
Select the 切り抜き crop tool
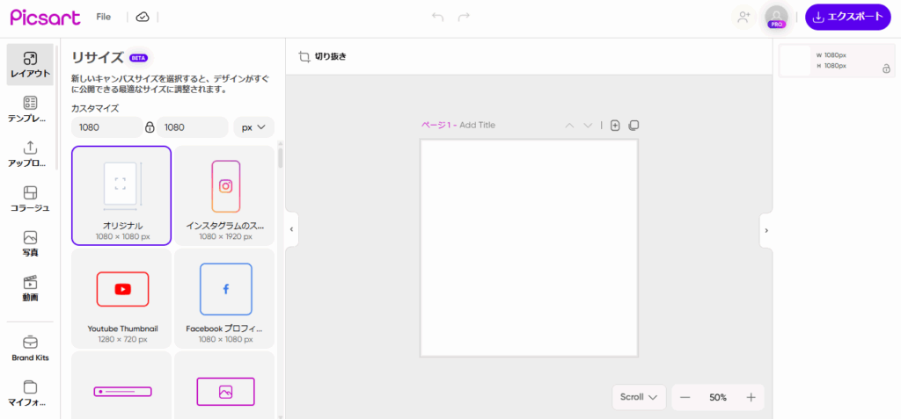point(322,57)
